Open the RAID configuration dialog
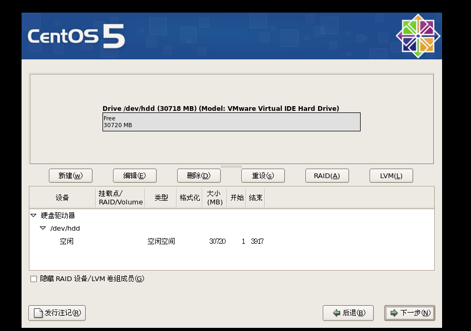The width and height of the screenshot is (471, 331). (x=327, y=175)
